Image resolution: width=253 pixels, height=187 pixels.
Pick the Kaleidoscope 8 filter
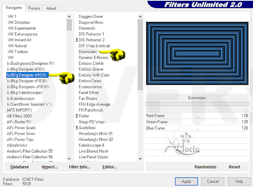click(91, 145)
